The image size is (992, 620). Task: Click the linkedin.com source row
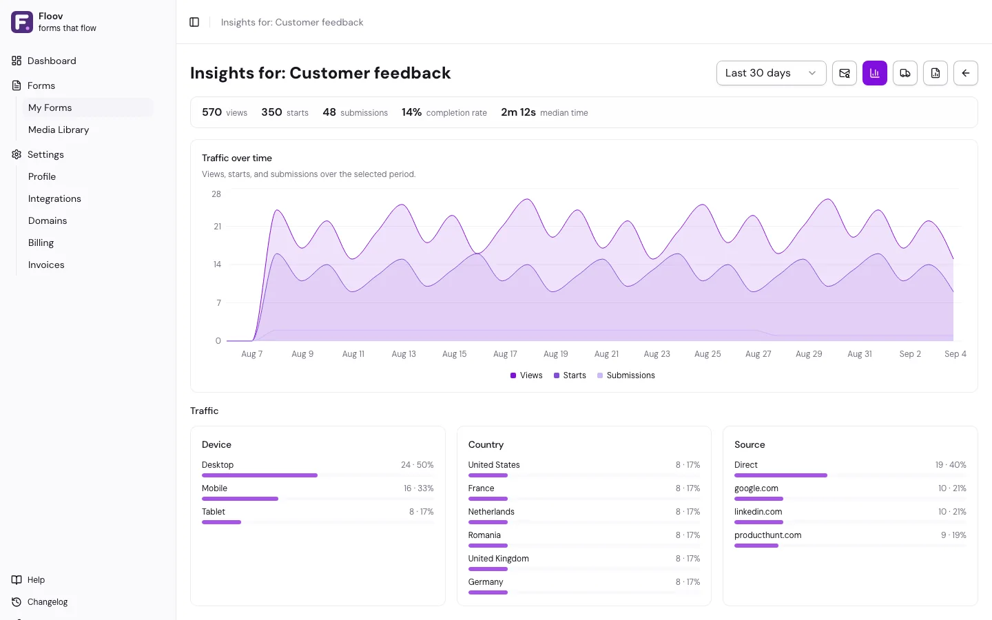point(850,516)
